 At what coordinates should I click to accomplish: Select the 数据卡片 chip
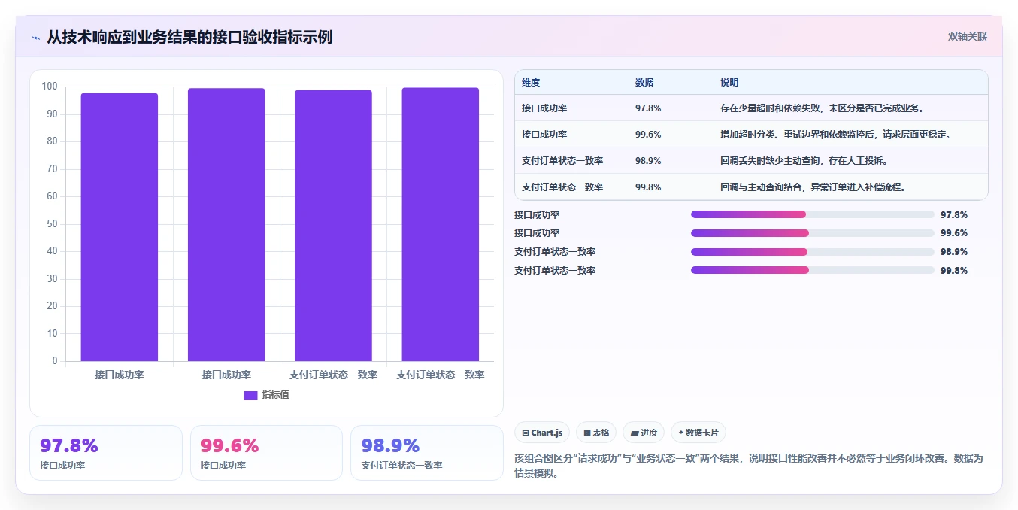pos(698,433)
